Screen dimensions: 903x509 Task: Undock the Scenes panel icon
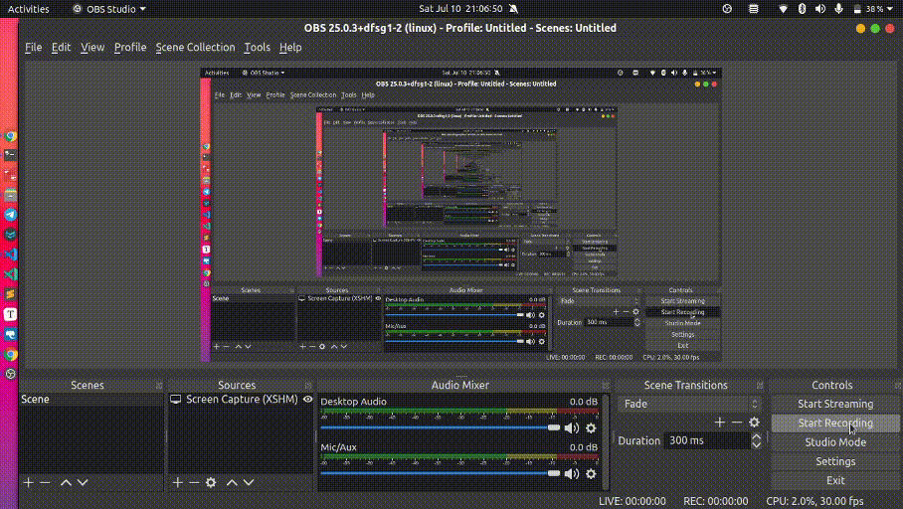159,385
